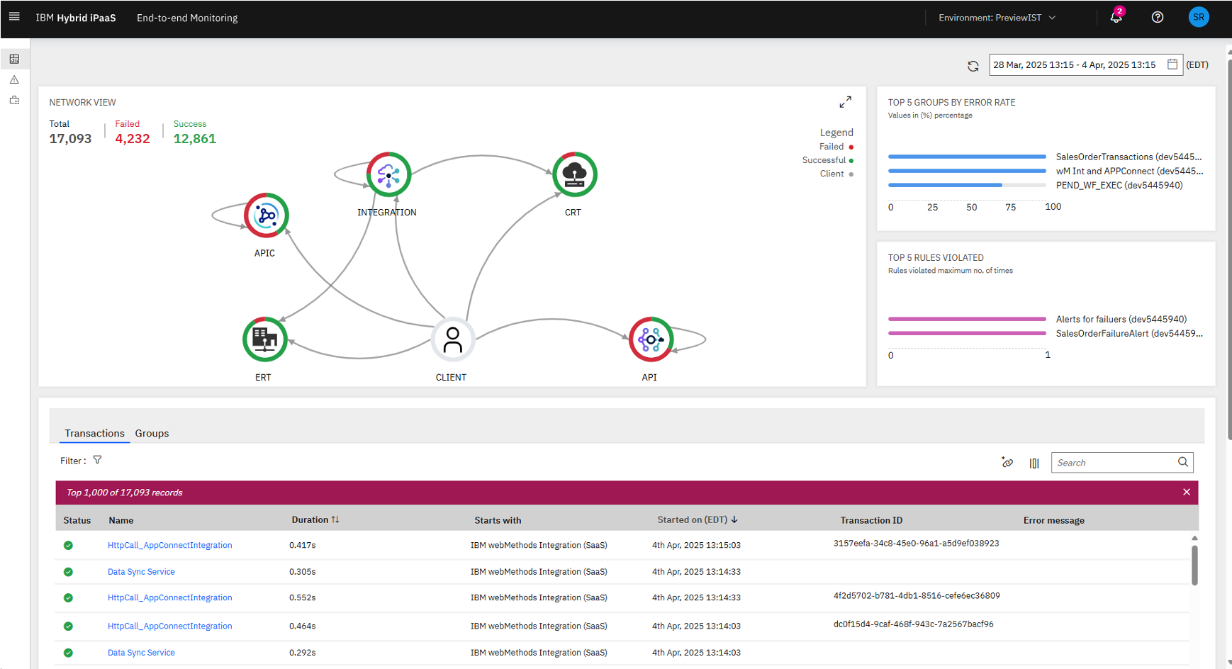Open the column settings icon
This screenshot has width=1232, height=669.
[x=1034, y=463]
